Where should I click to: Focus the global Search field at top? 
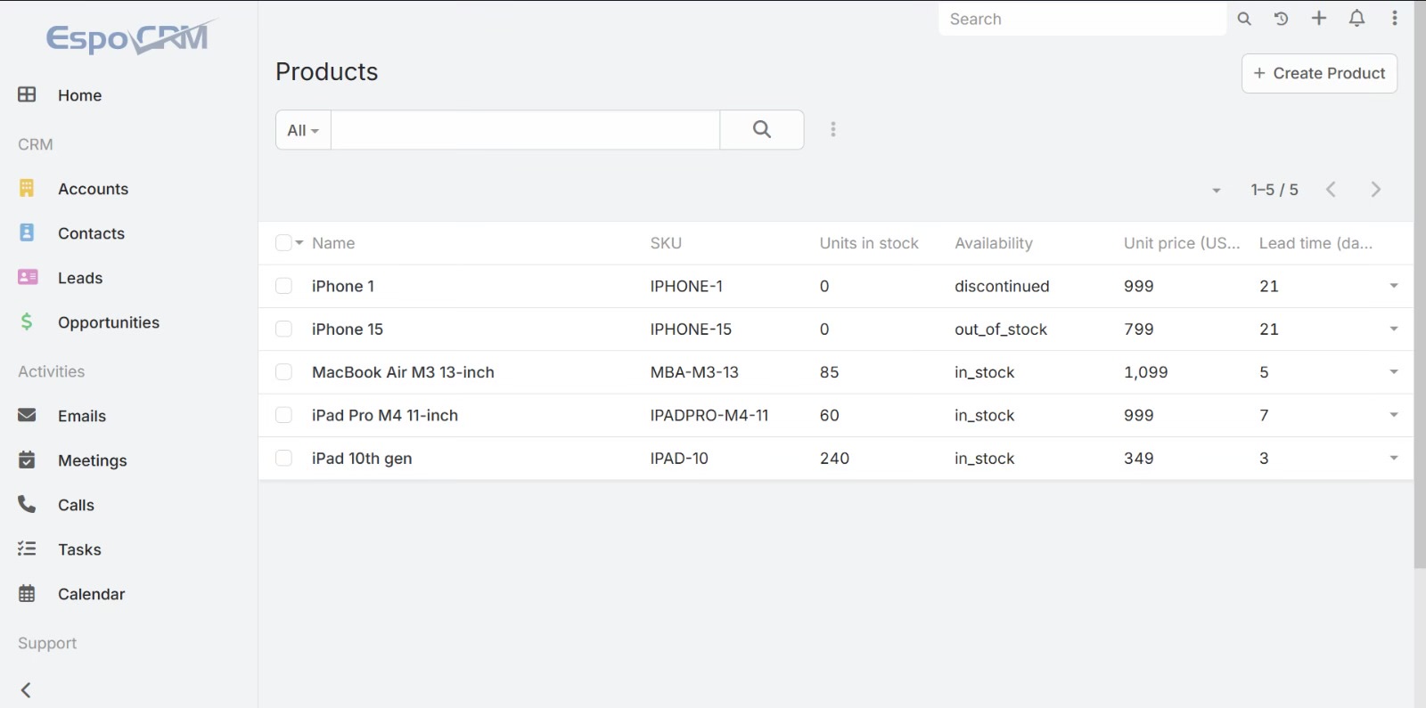(1082, 19)
